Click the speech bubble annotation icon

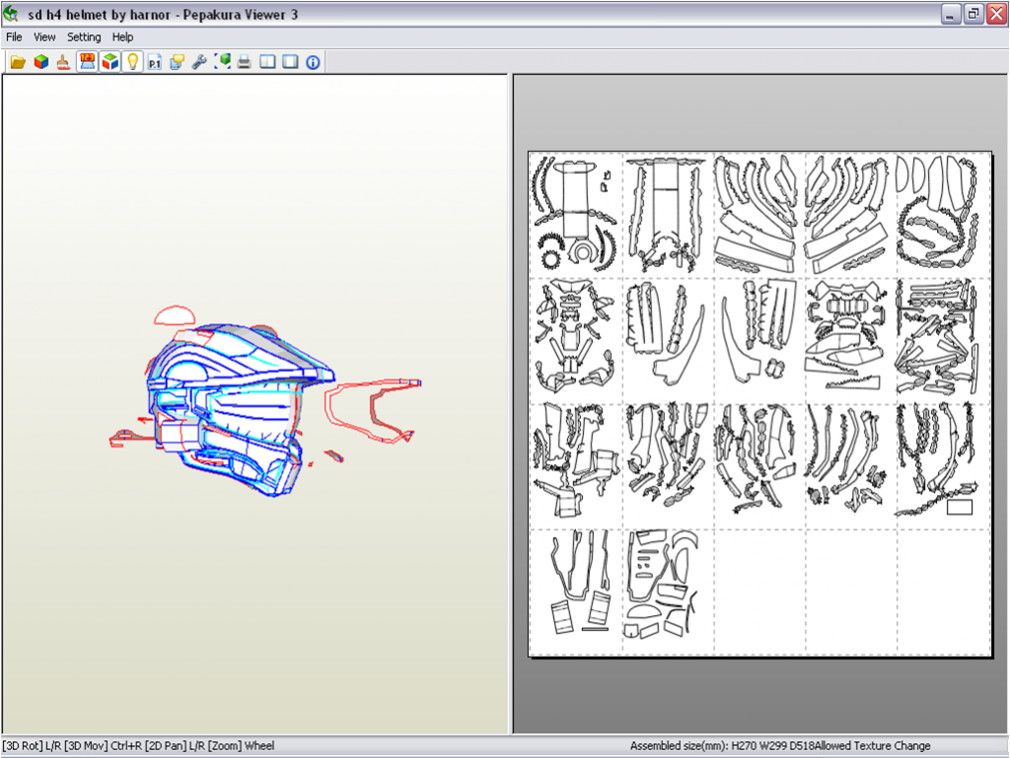point(178,62)
